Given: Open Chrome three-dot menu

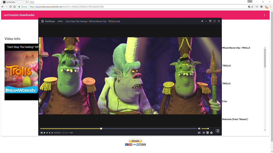Looking at the screenshot, I should pos(271,7).
